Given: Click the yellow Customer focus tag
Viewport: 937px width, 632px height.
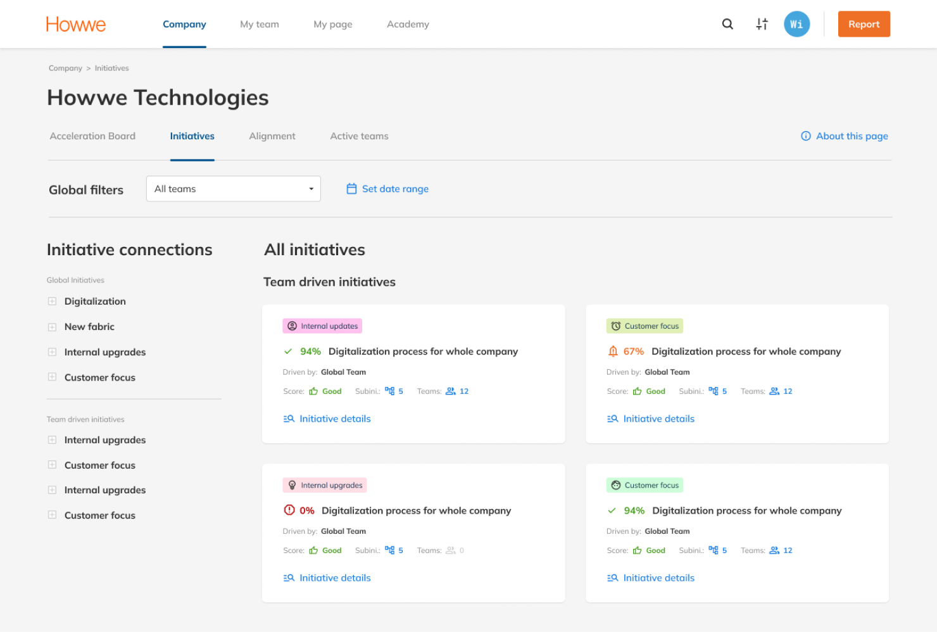Looking at the screenshot, I should tap(645, 326).
